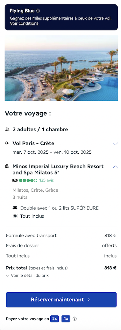Click the info icon beside payment options
121x330 pixels.
pos(75,319)
